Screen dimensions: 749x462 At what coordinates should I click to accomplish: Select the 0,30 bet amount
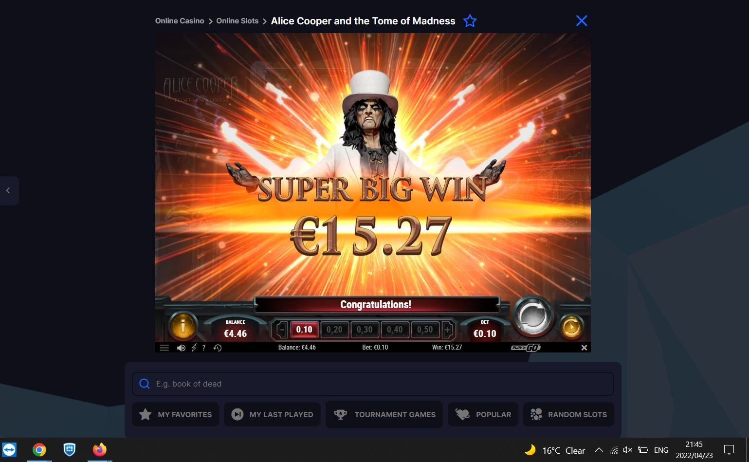point(365,330)
